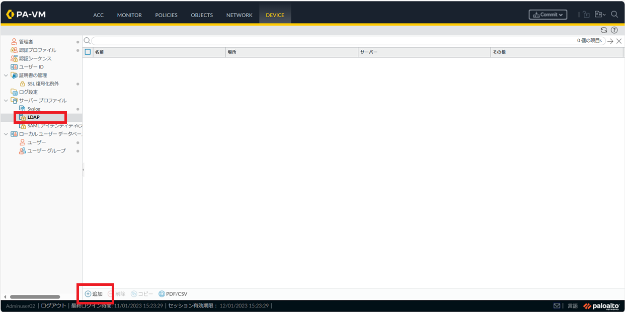The image size is (625, 312).
Task: Click the ローカル ユーザー データベース node icon
Action: (x=14, y=134)
